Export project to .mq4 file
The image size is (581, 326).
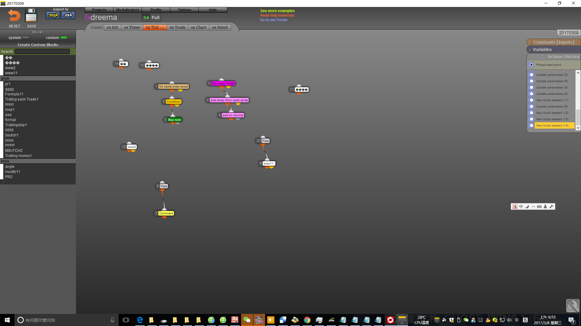click(x=53, y=15)
